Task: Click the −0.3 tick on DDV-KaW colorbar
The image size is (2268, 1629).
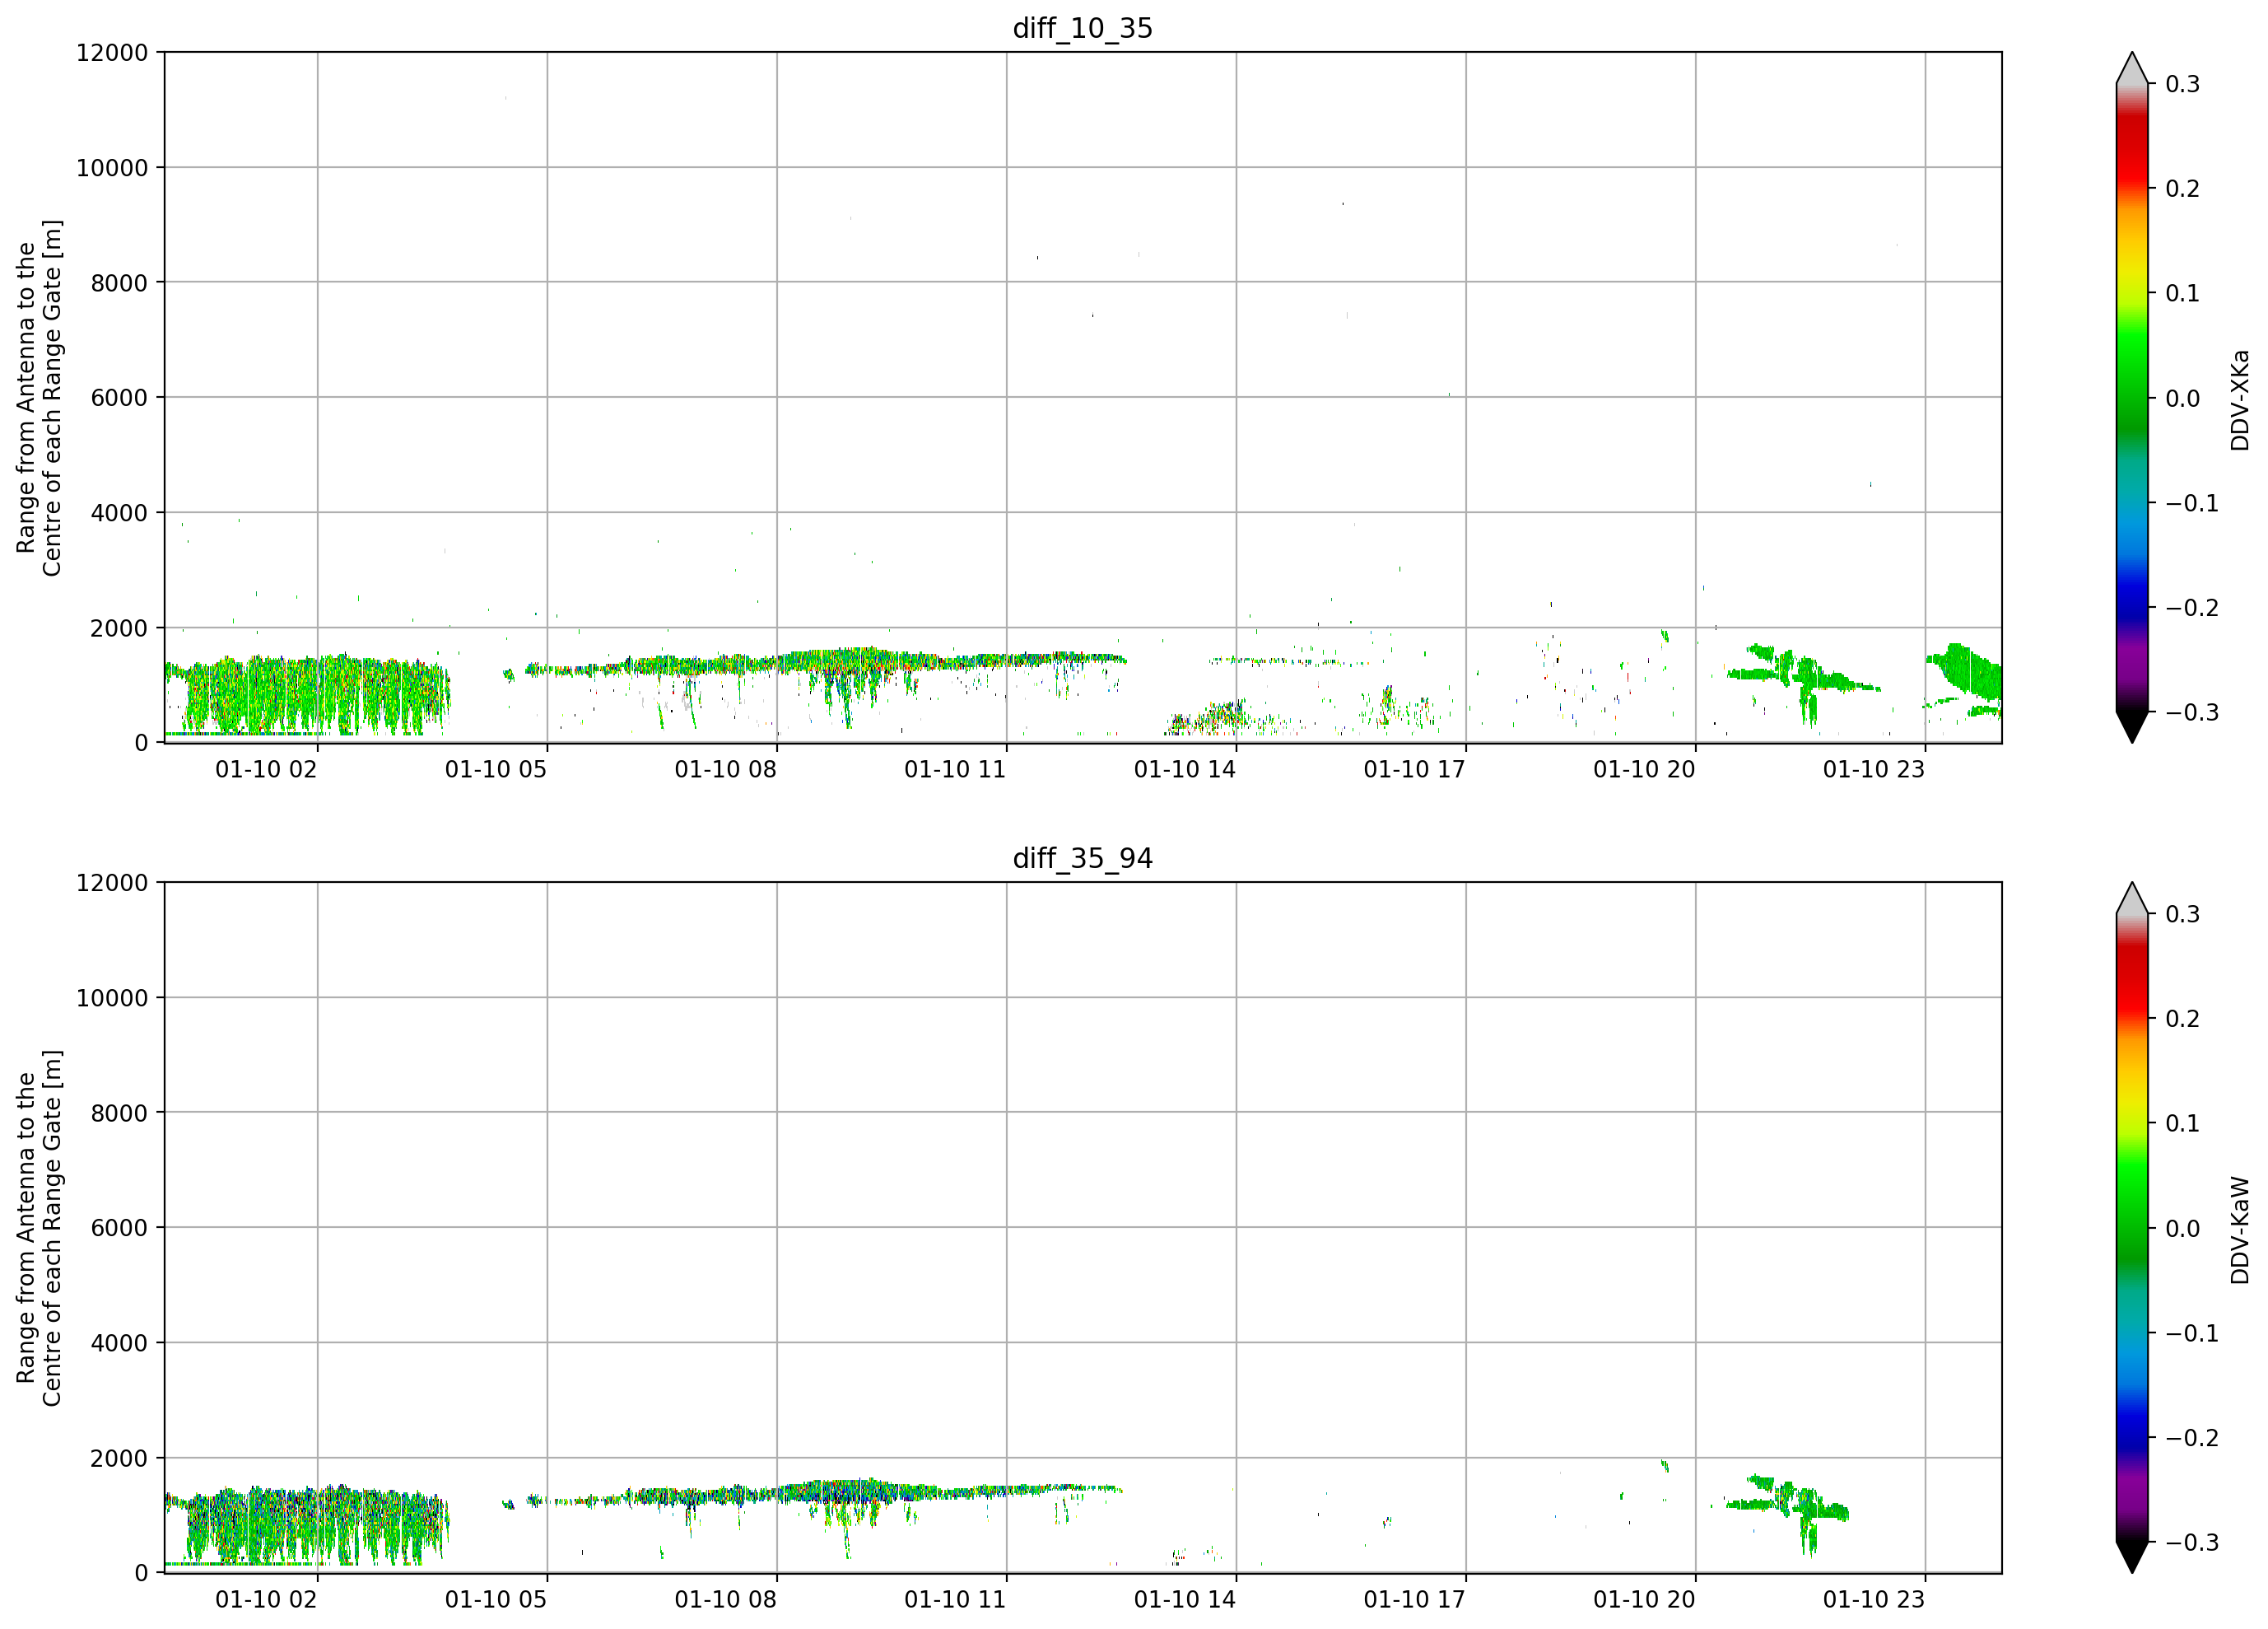Action: pyautogui.click(x=2192, y=1542)
